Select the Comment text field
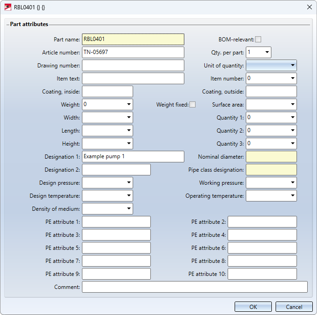This screenshot has width=317, height=315. (x=195, y=287)
